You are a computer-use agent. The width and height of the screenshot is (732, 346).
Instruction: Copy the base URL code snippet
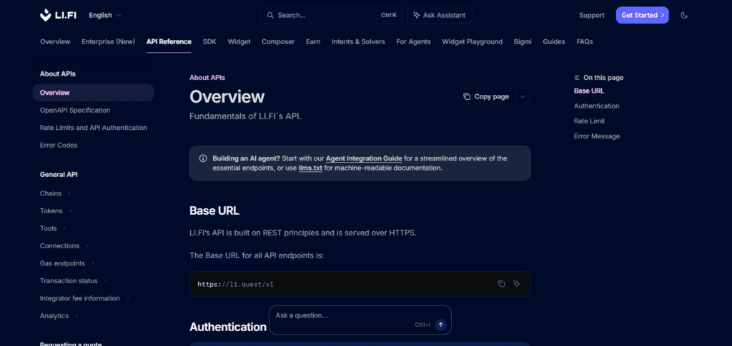501,284
